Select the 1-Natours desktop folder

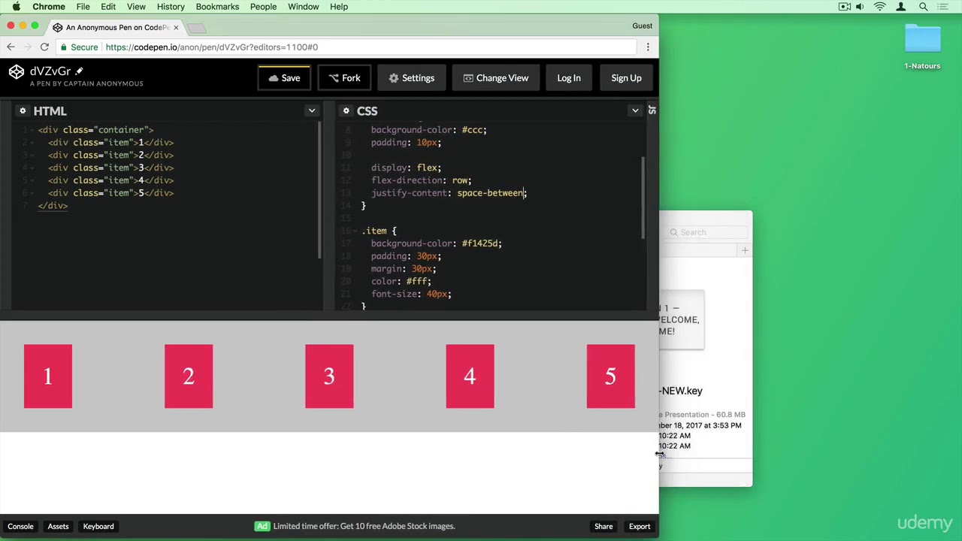(x=922, y=47)
